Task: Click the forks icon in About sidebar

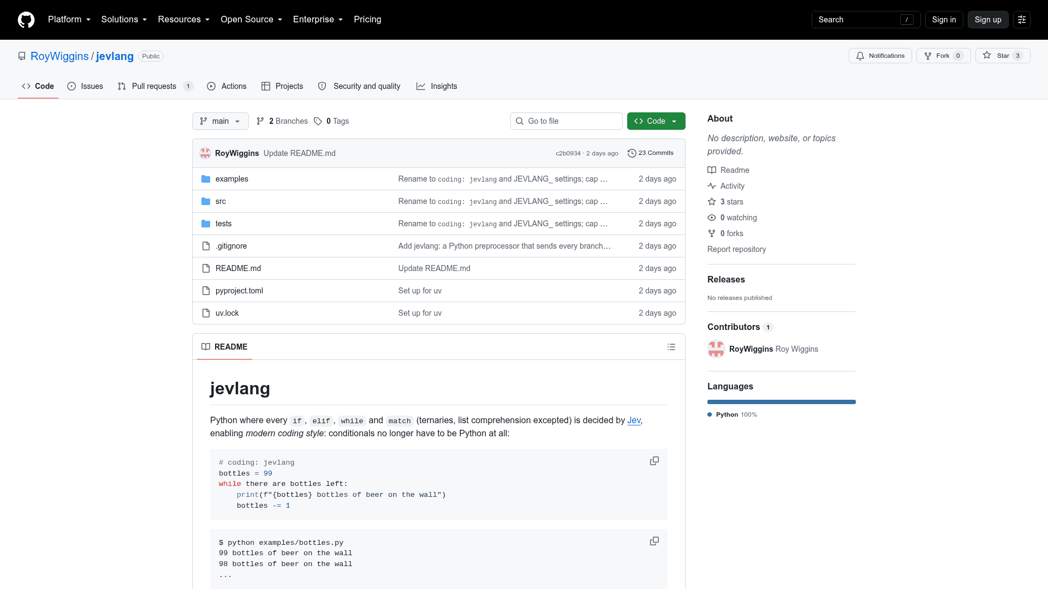Action: [x=712, y=233]
